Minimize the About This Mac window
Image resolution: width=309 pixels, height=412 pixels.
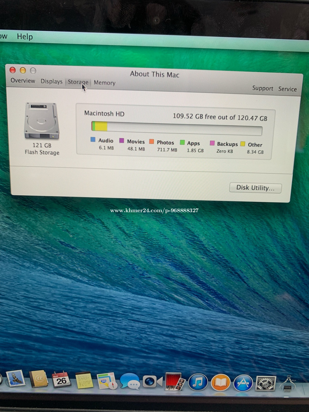23,70
